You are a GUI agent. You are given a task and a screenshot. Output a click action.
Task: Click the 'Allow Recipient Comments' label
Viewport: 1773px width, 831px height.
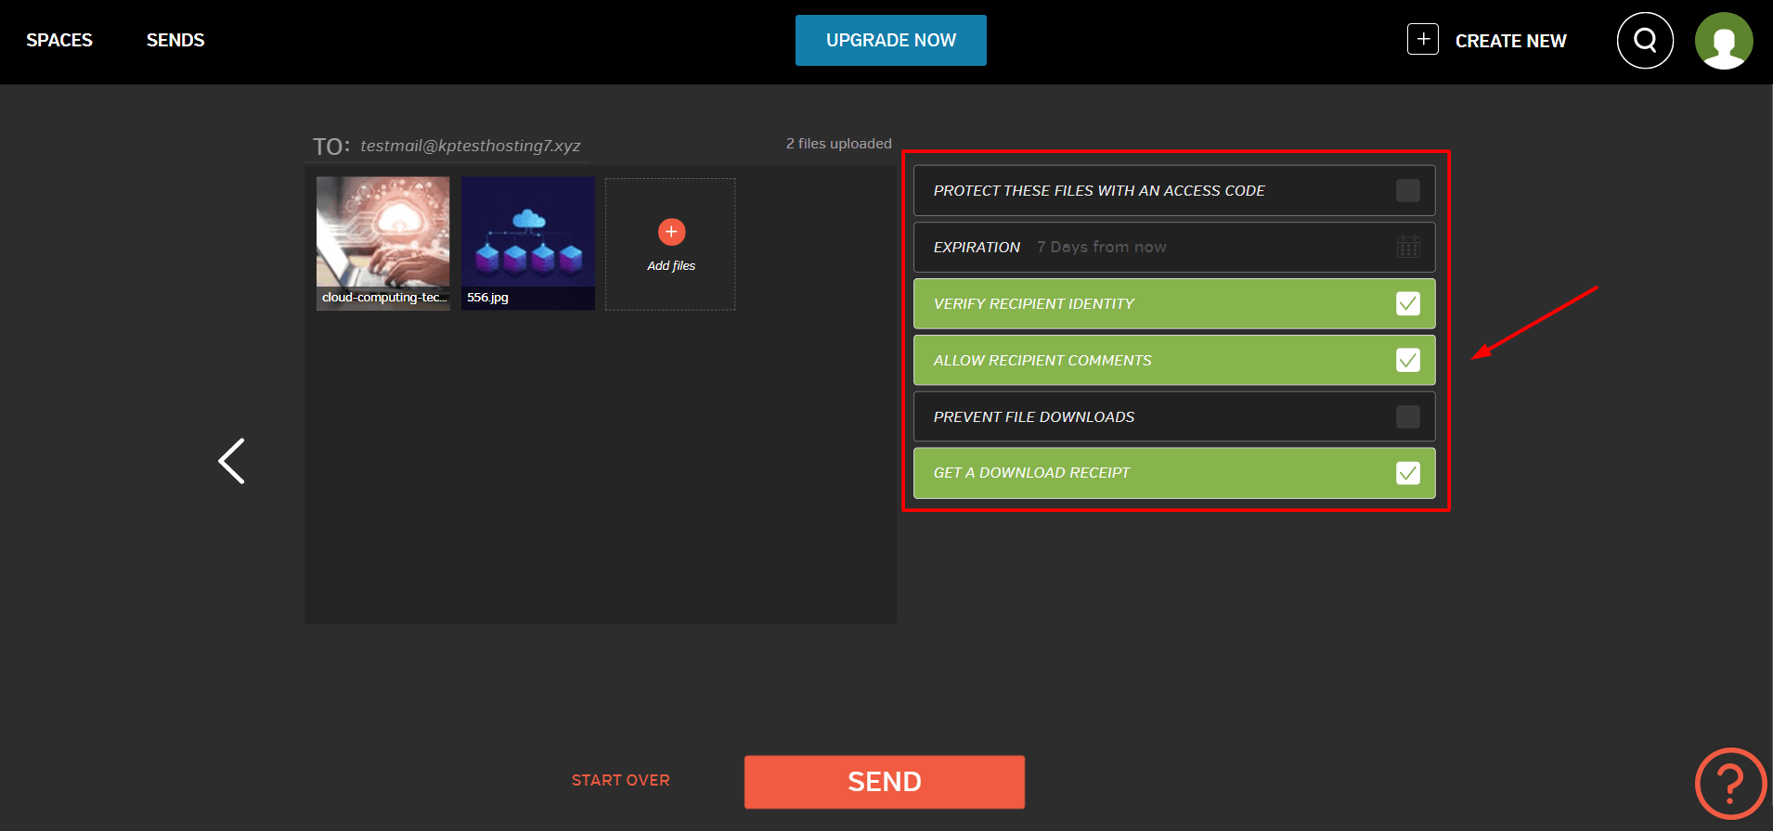click(1042, 360)
